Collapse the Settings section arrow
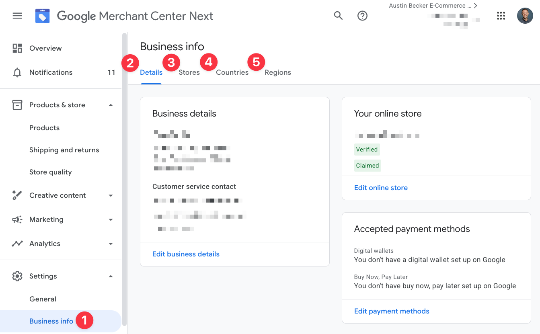540x334 pixels. [x=111, y=276]
